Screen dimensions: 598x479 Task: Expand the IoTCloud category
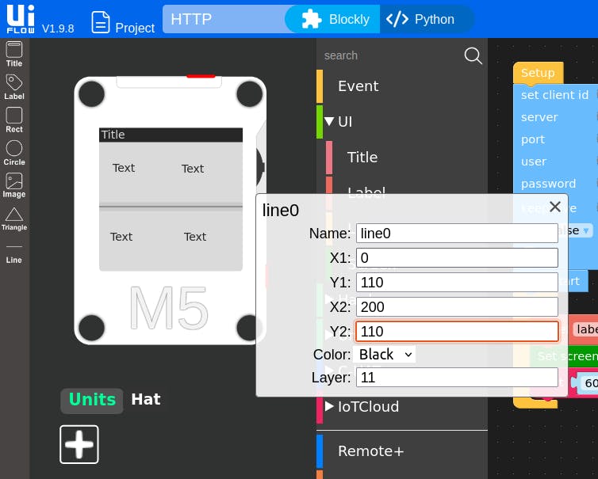pos(329,406)
